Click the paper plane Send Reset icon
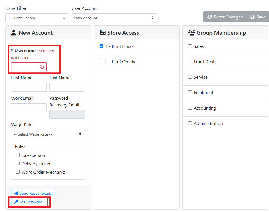This screenshot has height=212, width=269. click(x=16, y=193)
